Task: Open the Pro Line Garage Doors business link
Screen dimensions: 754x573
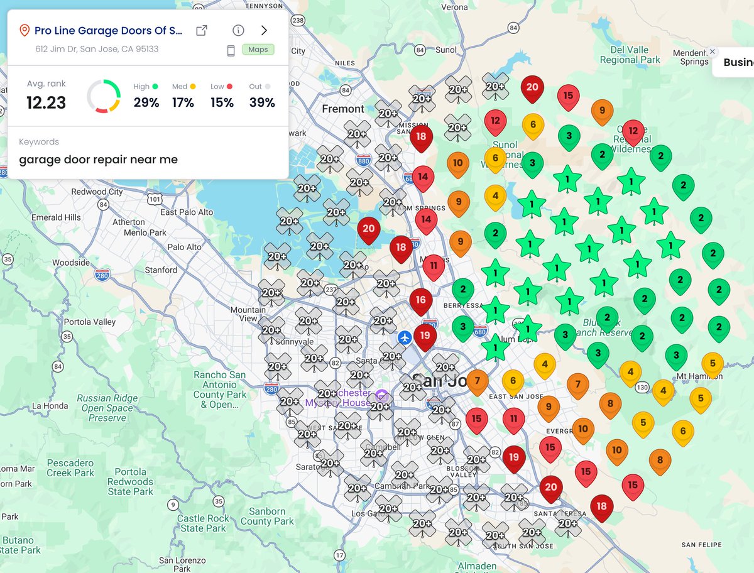Action: pos(108,30)
